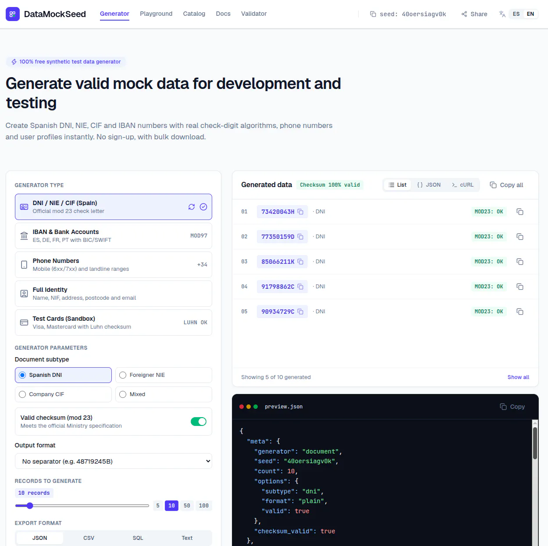This screenshot has width=548, height=546.
Task: Copy row 04 with the right-side icon
Action: click(x=520, y=287)
